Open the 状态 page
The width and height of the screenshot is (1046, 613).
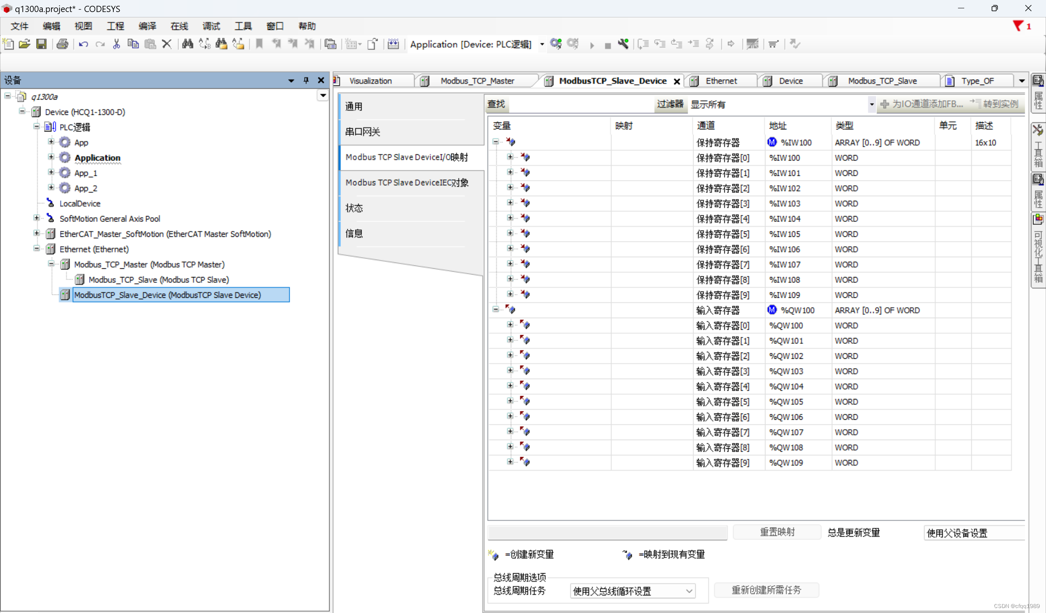(x=411, y=208)
